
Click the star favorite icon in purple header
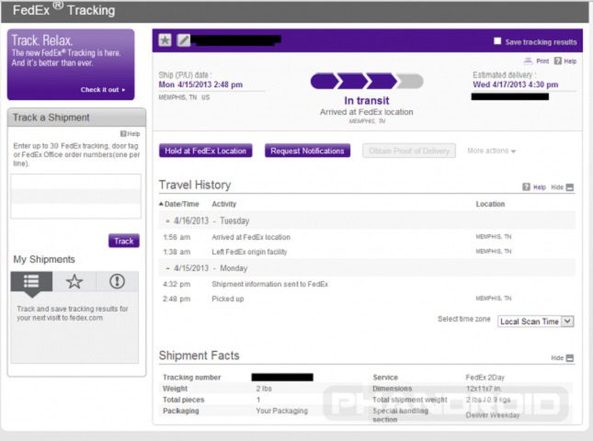[x=165, y=40]
